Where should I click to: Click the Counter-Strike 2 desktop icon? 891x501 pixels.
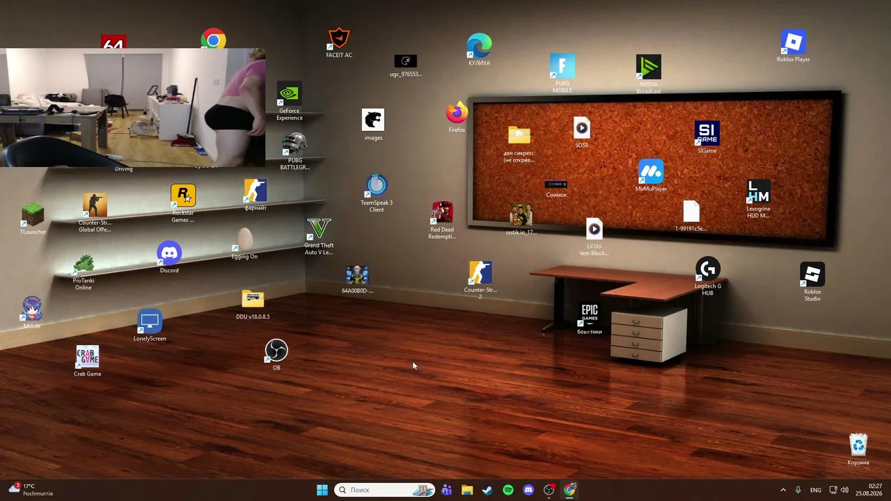(x=480, y=280)
